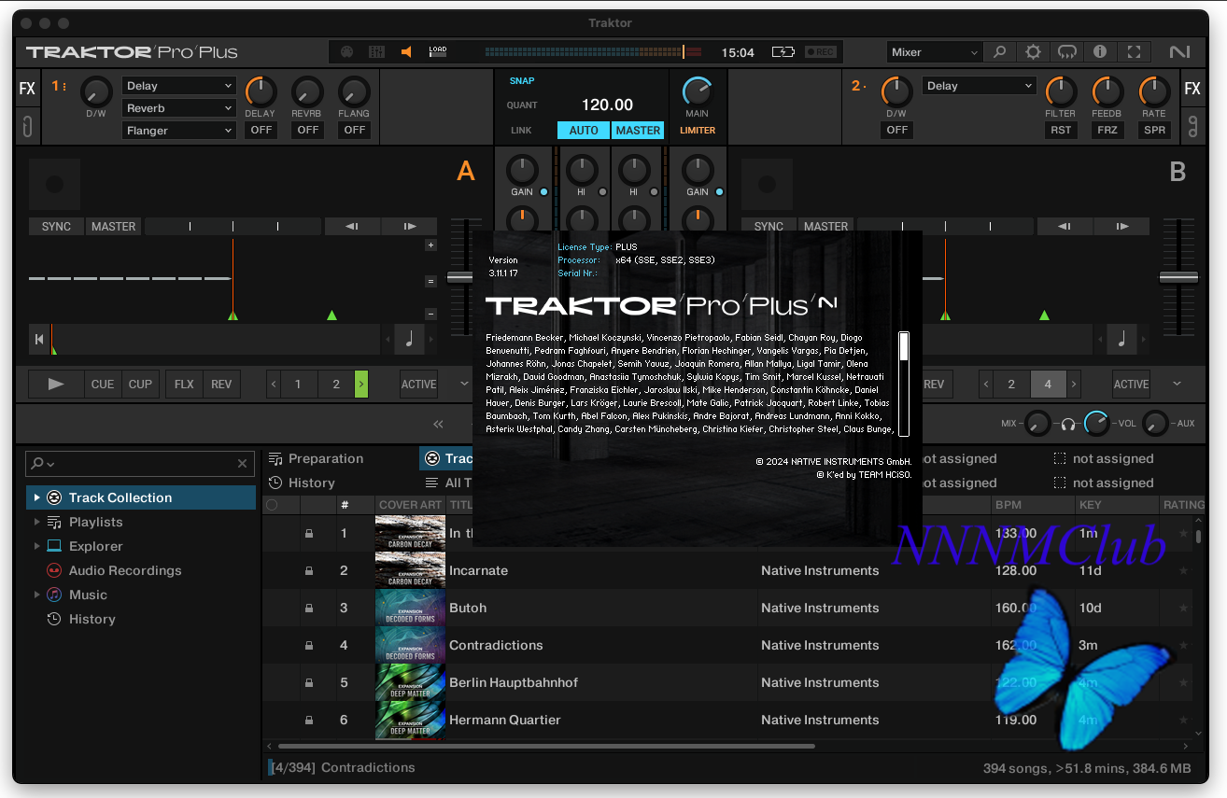1227x798 pixels.
Task: Click the RST button in FX unit 2
Action: 1061,131
